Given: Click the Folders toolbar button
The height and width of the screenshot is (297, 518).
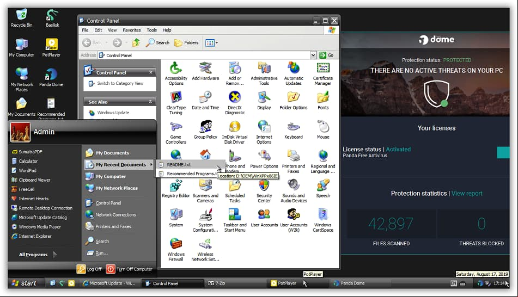Looking at the screenshot, I should 186,42.
